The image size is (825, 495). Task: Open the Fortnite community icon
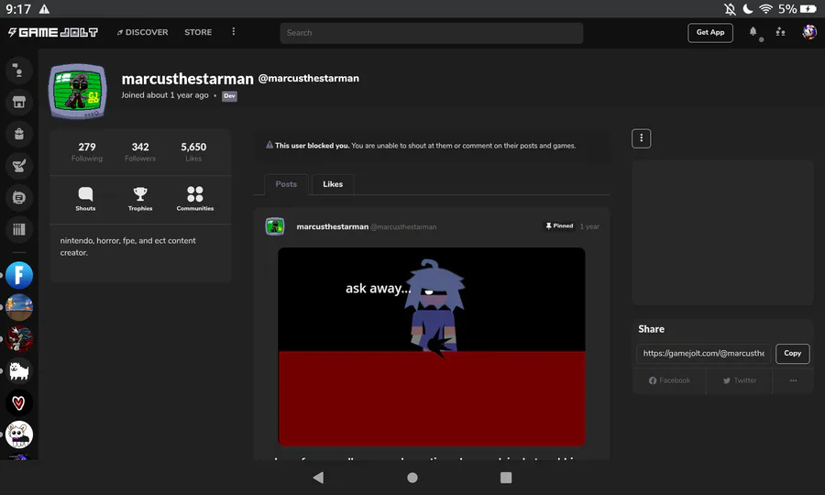coord(19,275)
